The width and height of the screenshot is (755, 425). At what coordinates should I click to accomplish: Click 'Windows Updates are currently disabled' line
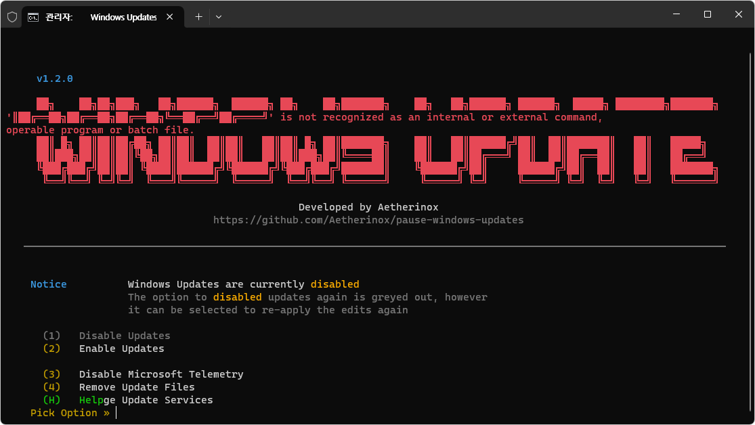pos(243,284)
